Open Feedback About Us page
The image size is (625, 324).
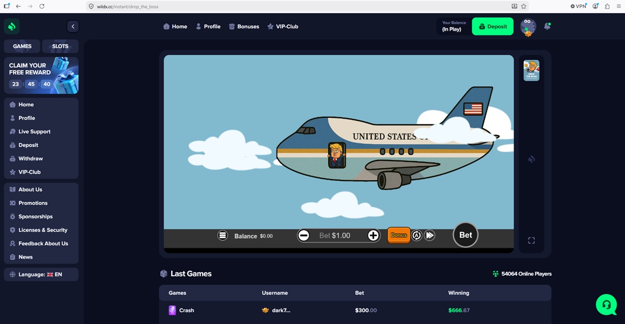coord(41,244)
